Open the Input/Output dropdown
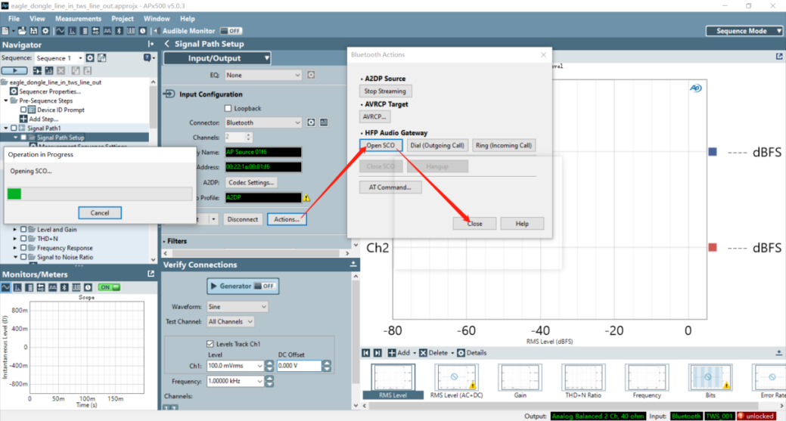Screen dimensions: 786x421 click(218, 58)
